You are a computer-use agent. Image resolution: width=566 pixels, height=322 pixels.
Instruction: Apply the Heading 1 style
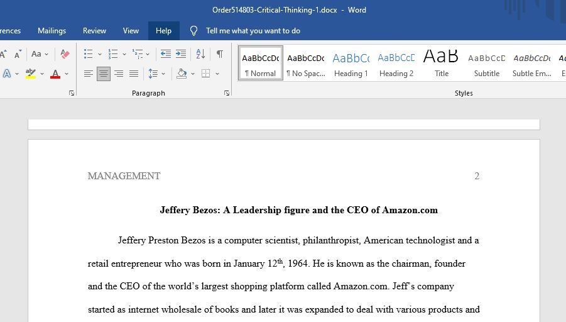point(351,64)
